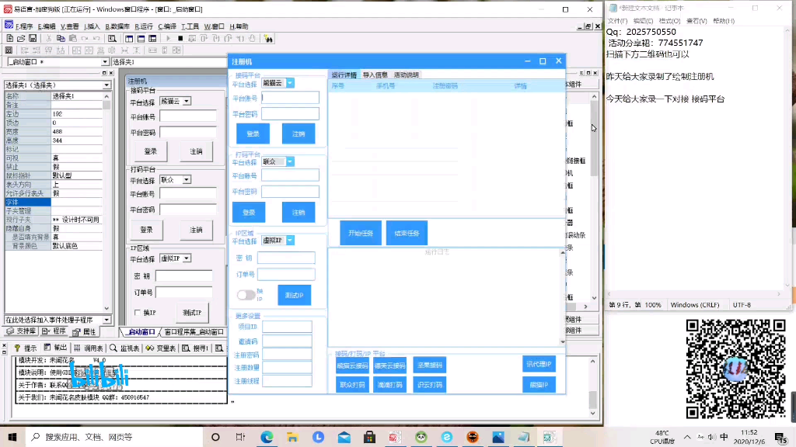Open notification center icon in system tray
Viewport: 796px width, 447px height.
coord(780,437)
